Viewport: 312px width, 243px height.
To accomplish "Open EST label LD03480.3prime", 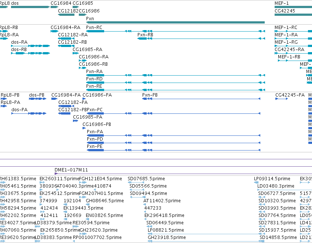I will click(276, 186).
